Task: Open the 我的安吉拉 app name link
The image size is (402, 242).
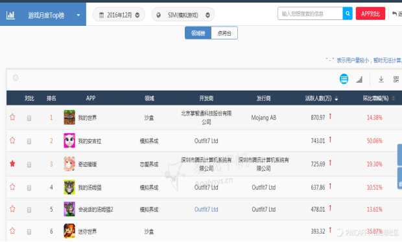Action: click(x=89, y=141)
